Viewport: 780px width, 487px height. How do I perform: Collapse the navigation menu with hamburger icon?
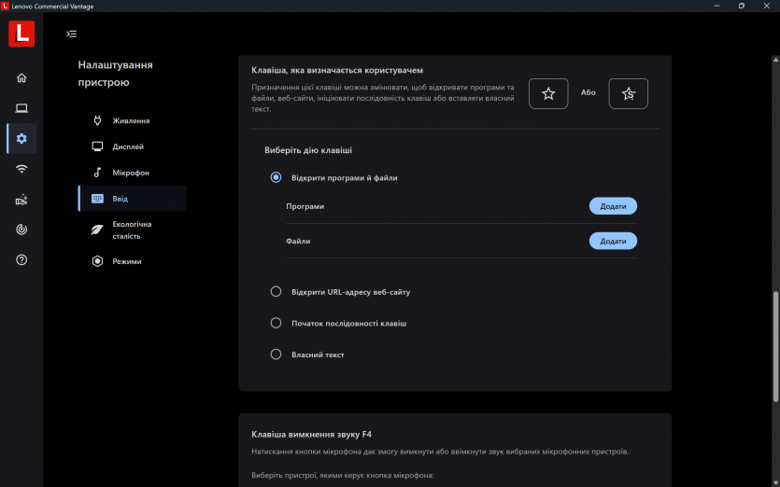coord(72,34)
